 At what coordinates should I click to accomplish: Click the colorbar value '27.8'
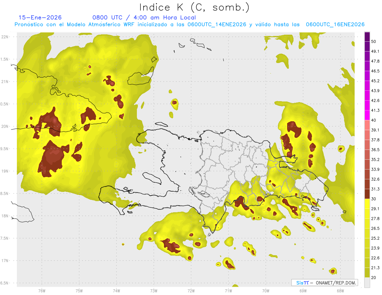click(x=375, y=219)
